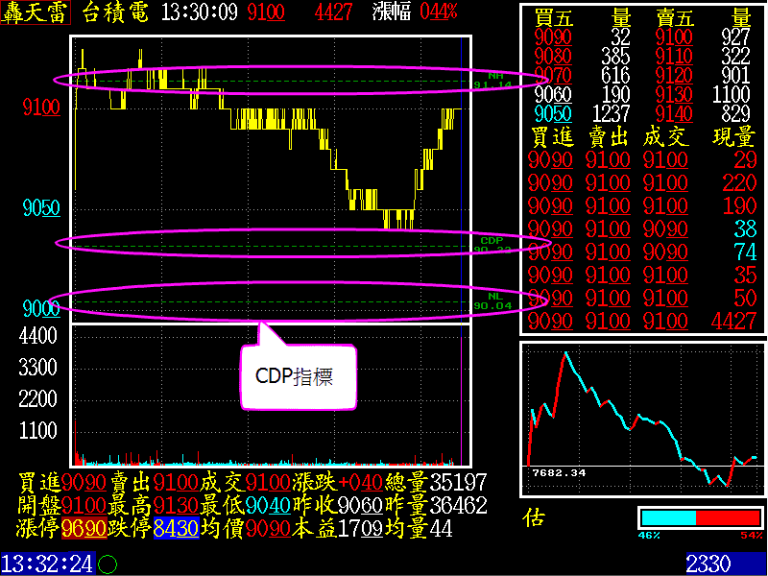Click the CDP label at chart edge
Viewport: 768px width, 576px height.
click(x=492, y=239)
